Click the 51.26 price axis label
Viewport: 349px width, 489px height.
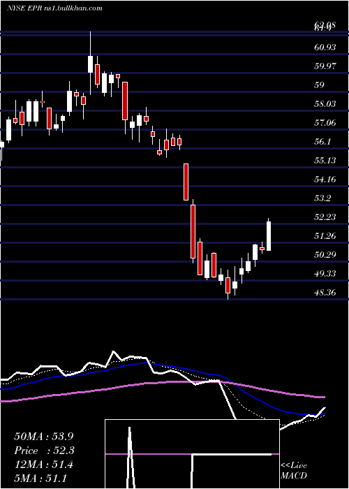click(x=325, y=236)
